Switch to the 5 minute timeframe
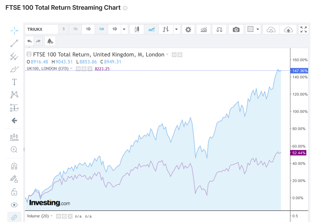Screen dimensions: 319x222 pos(64,29)
